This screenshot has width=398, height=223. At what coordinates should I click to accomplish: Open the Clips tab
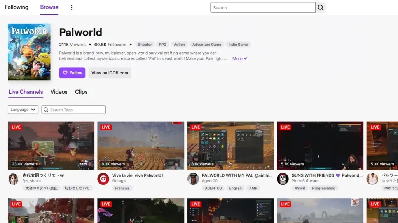click(81, 92)
